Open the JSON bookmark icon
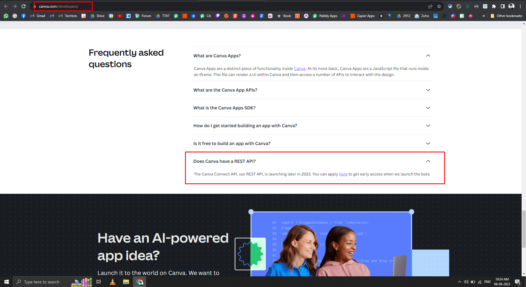The height and width of the screenshot is (287, 526). click(436, 16)
